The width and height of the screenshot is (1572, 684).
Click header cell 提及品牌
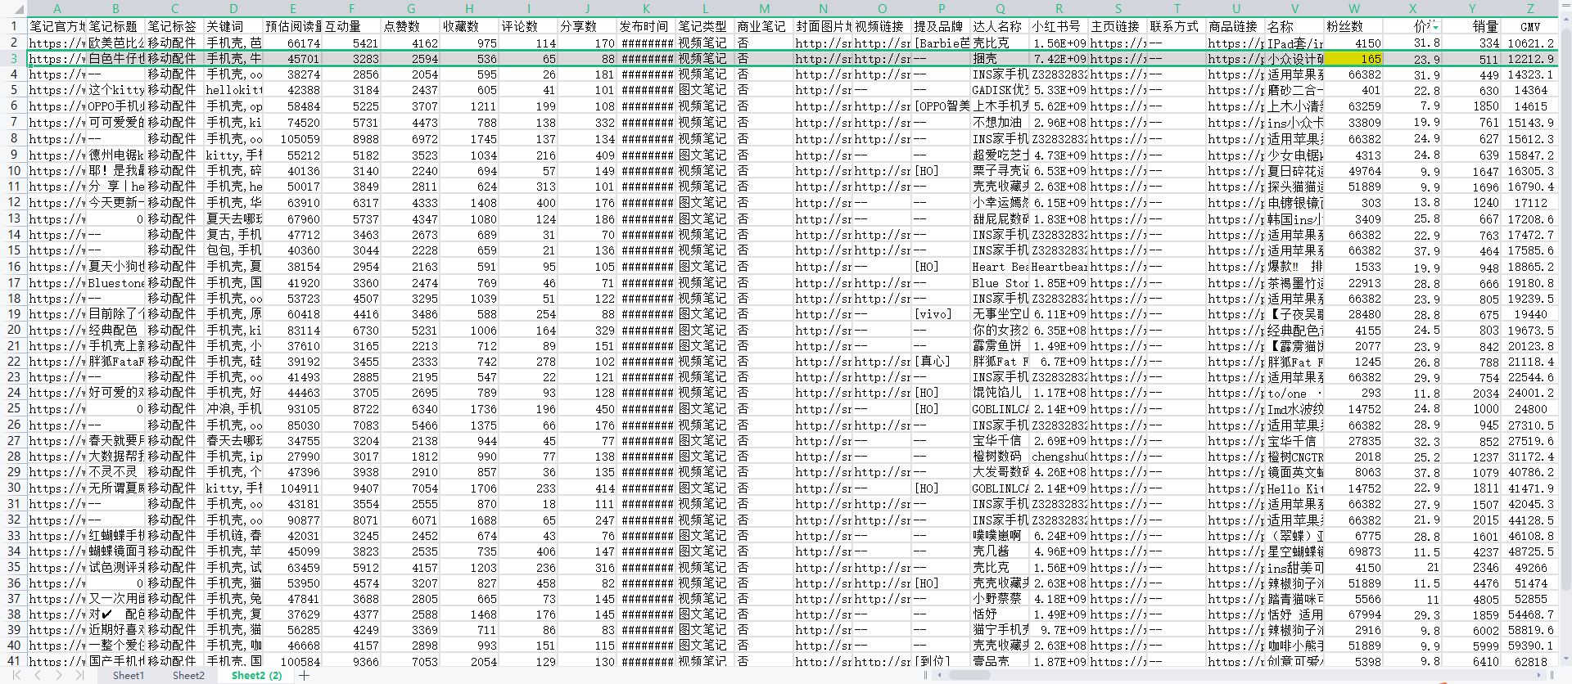click(941, 26)
